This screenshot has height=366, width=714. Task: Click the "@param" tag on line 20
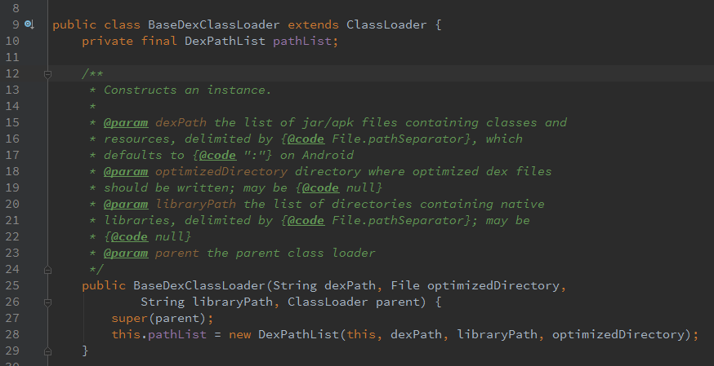[x=126, y=205]
